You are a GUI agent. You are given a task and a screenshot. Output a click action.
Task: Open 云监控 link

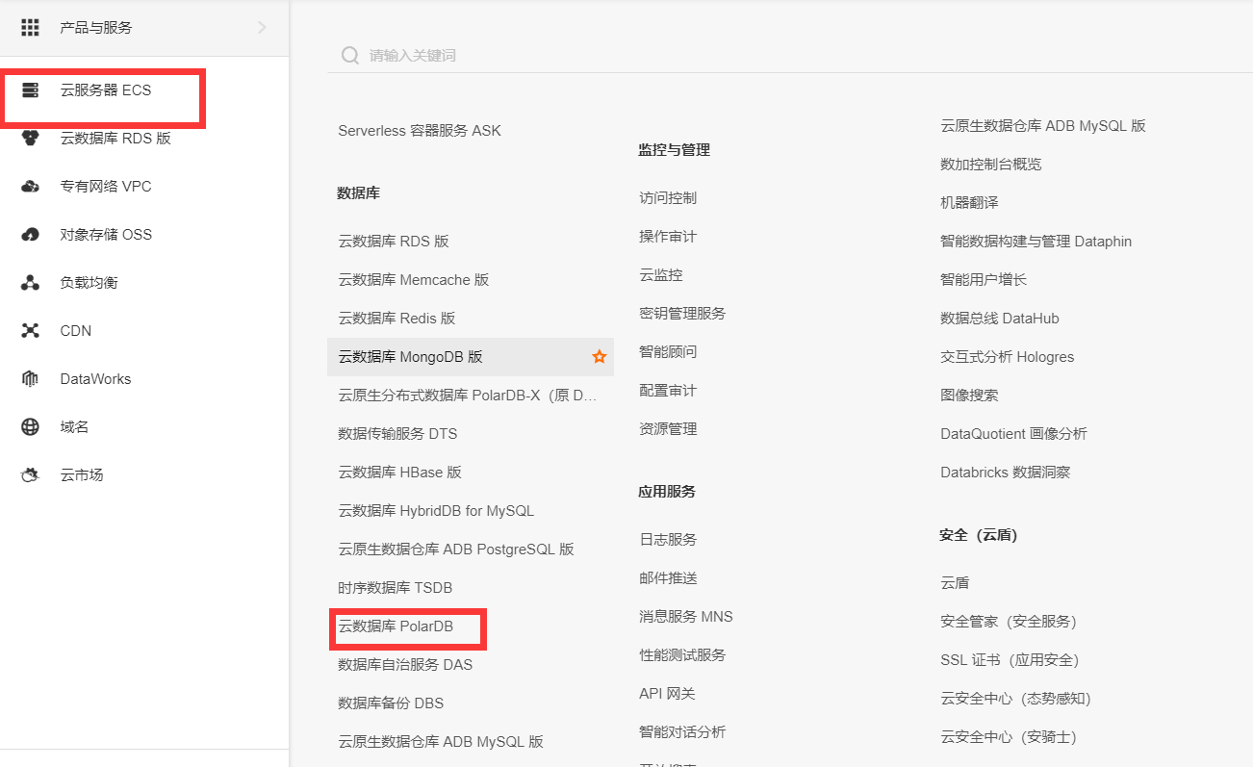[x=661, y=275]
